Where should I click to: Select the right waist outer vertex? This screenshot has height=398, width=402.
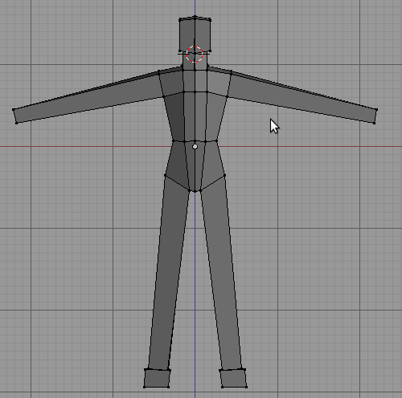(216, 140)
